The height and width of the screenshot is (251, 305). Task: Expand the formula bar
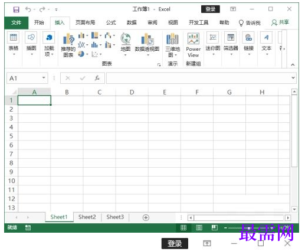coord(293,78)
